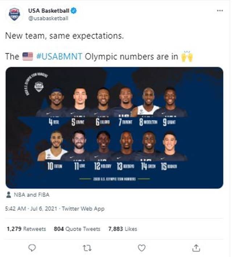
Task: View the 804 Quote Tweets list
Action: [x=77, y=229]
